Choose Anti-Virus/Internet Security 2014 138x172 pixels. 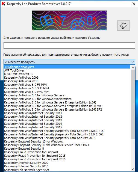point(67,124)
